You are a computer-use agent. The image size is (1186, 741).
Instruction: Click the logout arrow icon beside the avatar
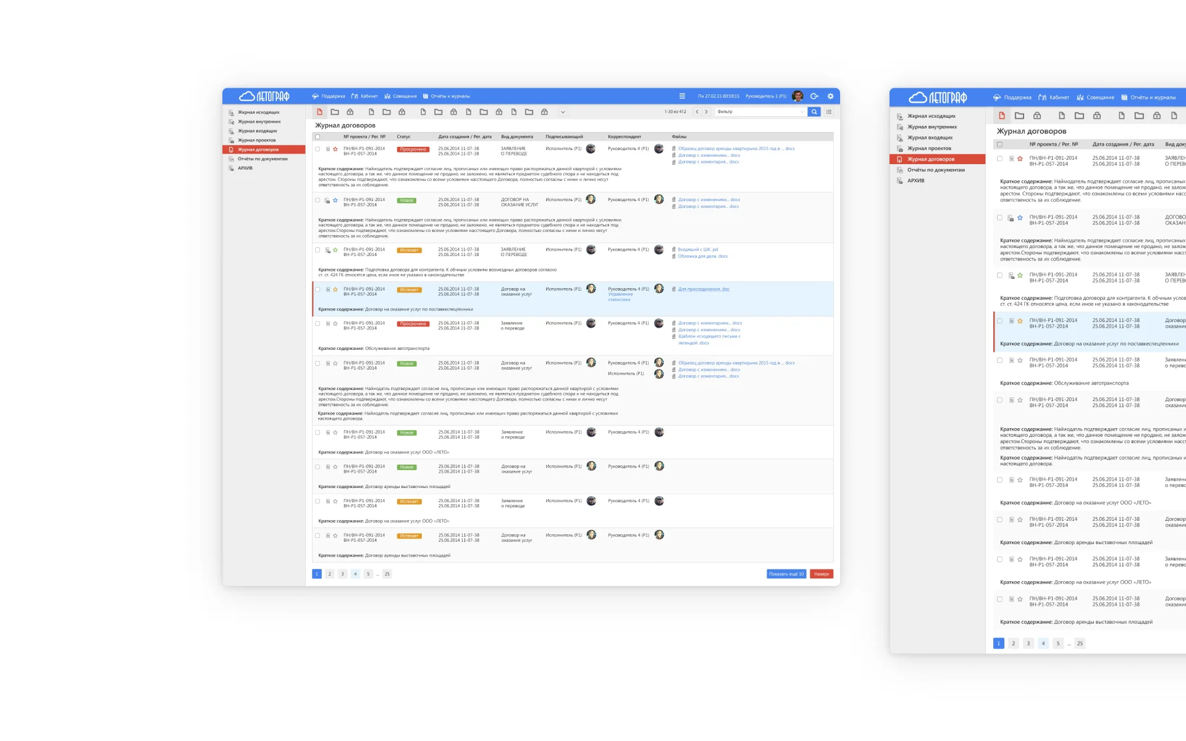click(x=814, y=96)
